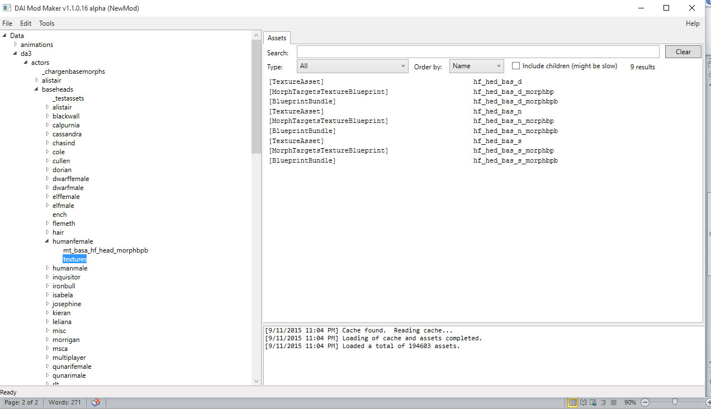
Task: Select the textures tree node
Action: [x=74, y=259]
